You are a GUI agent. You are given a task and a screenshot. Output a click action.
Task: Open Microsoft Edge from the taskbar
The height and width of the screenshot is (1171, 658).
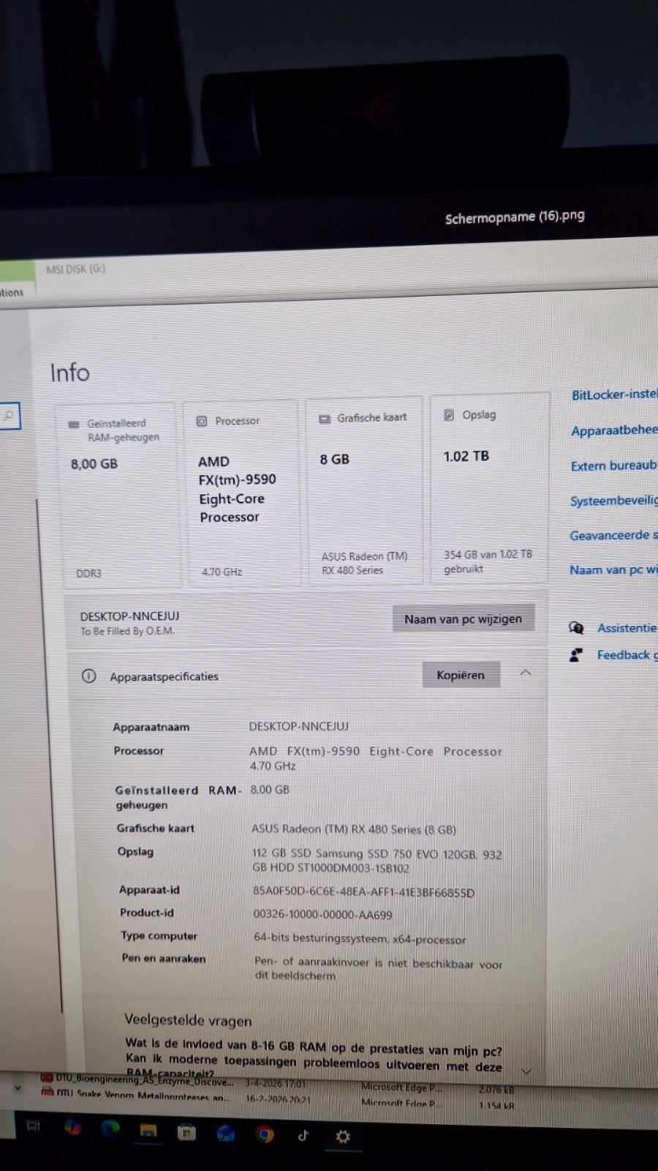pos(110,1129)
